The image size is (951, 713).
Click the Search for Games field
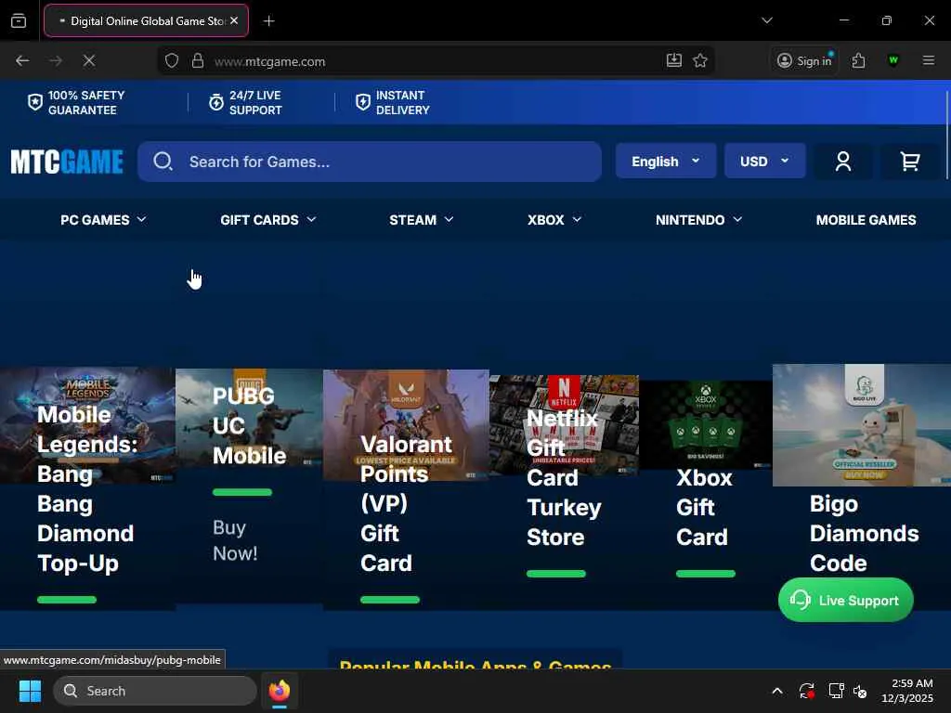(x=370, y=162)
